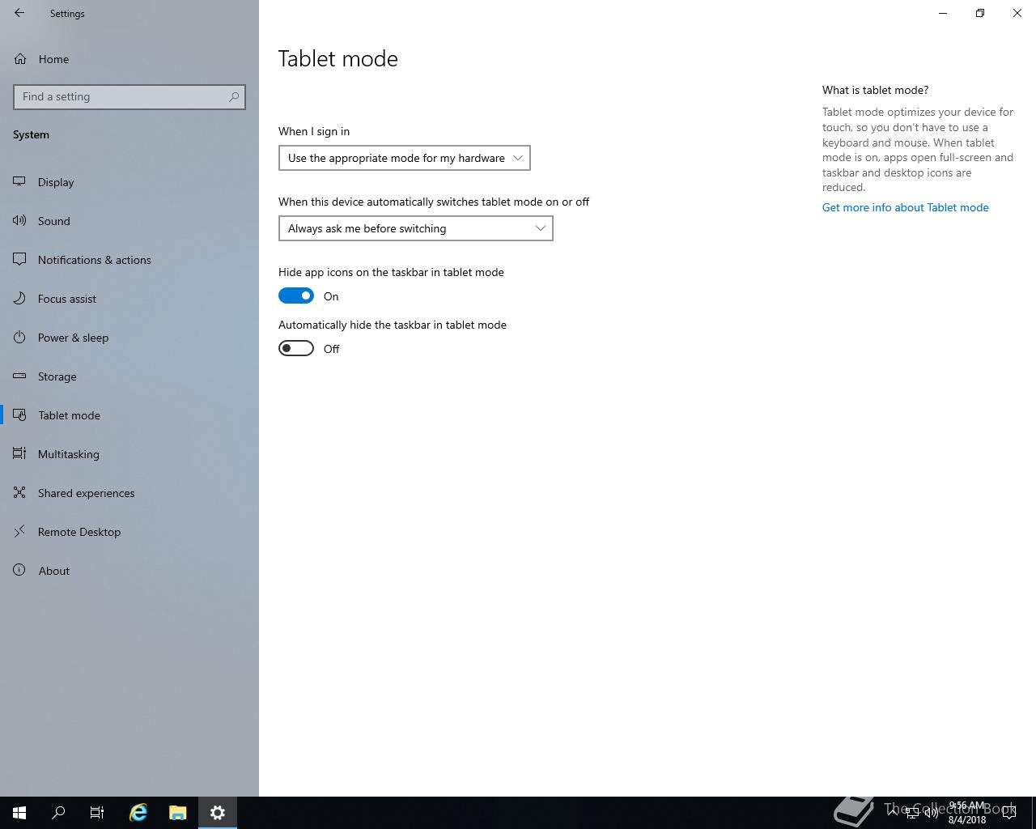
Task: Open the About page
Action: tap(129, 571)
